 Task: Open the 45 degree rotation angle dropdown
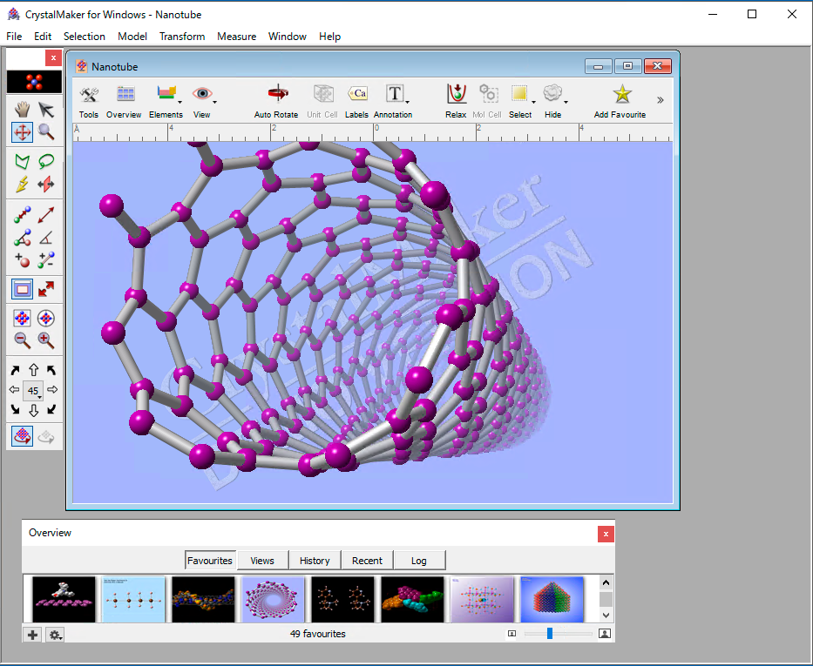(33, 391)
